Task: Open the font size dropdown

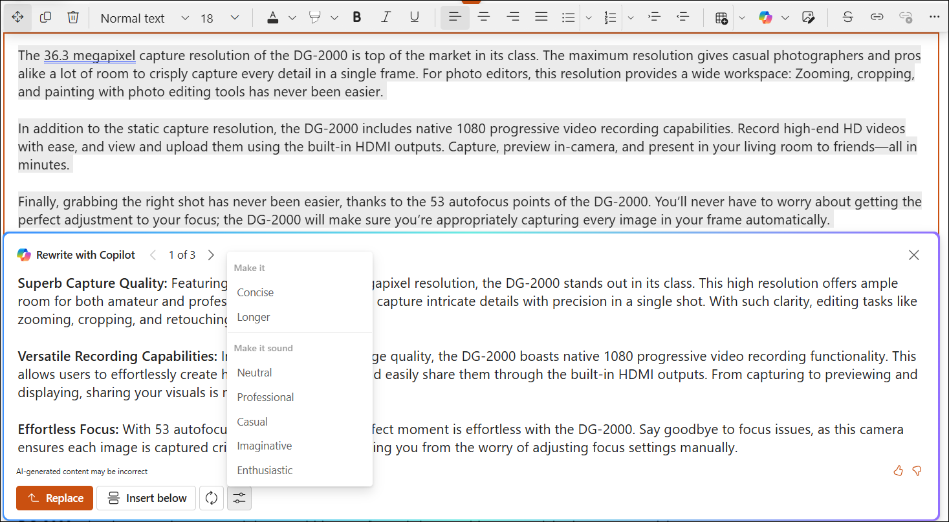Action: 235,17
